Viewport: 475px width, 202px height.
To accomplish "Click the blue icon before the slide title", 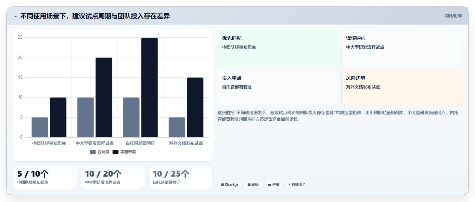I will (x=15, y=16).
